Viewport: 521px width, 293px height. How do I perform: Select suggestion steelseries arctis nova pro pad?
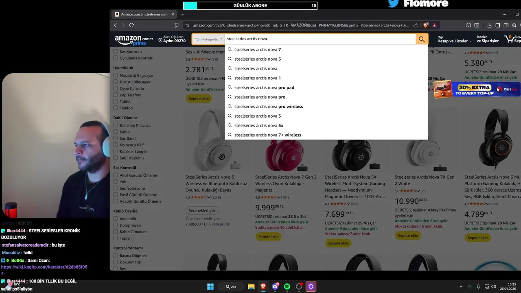click(326, 87)
